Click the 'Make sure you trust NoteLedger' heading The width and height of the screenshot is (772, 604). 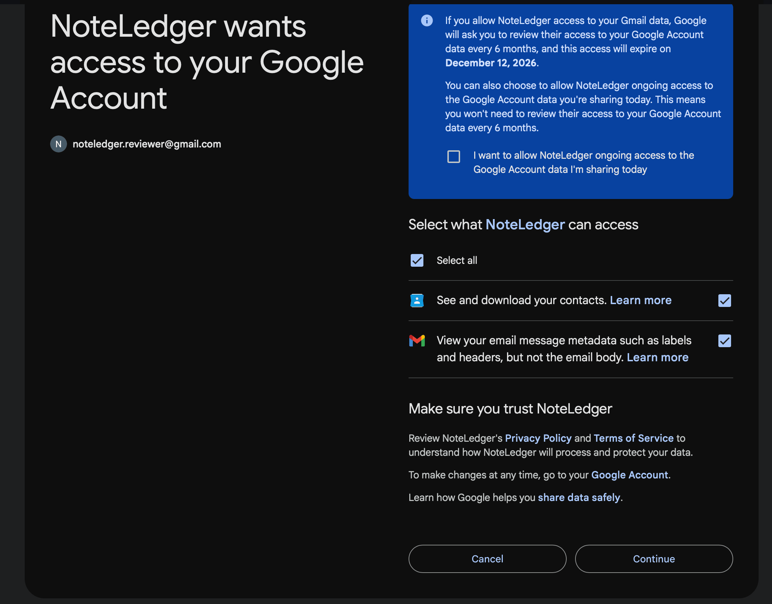[510, 409]
